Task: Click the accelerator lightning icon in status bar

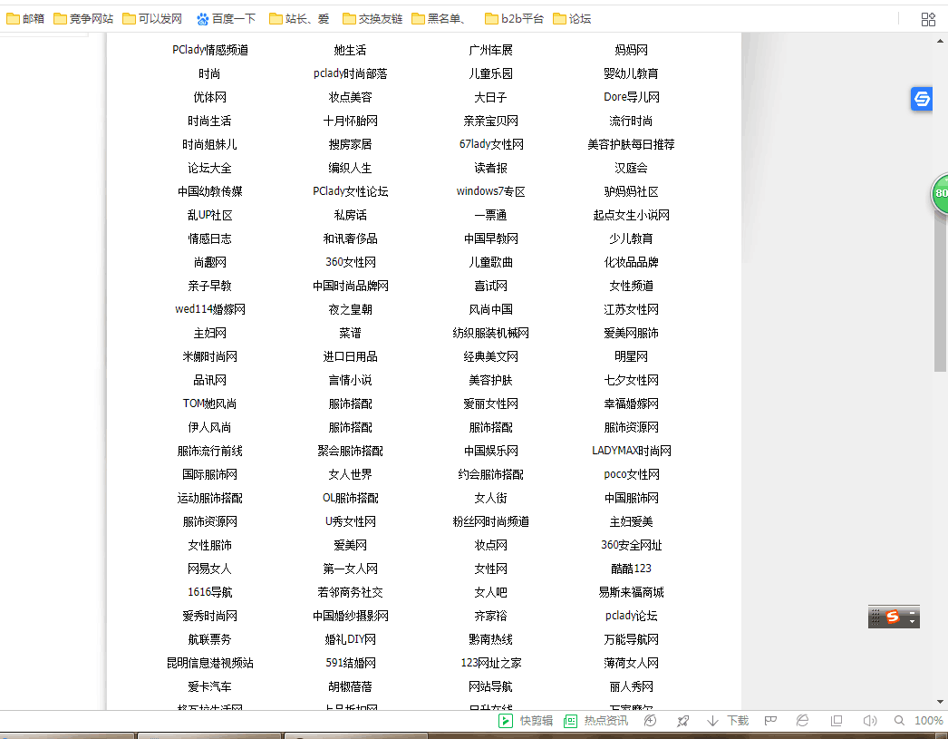Action: point(651,720)
